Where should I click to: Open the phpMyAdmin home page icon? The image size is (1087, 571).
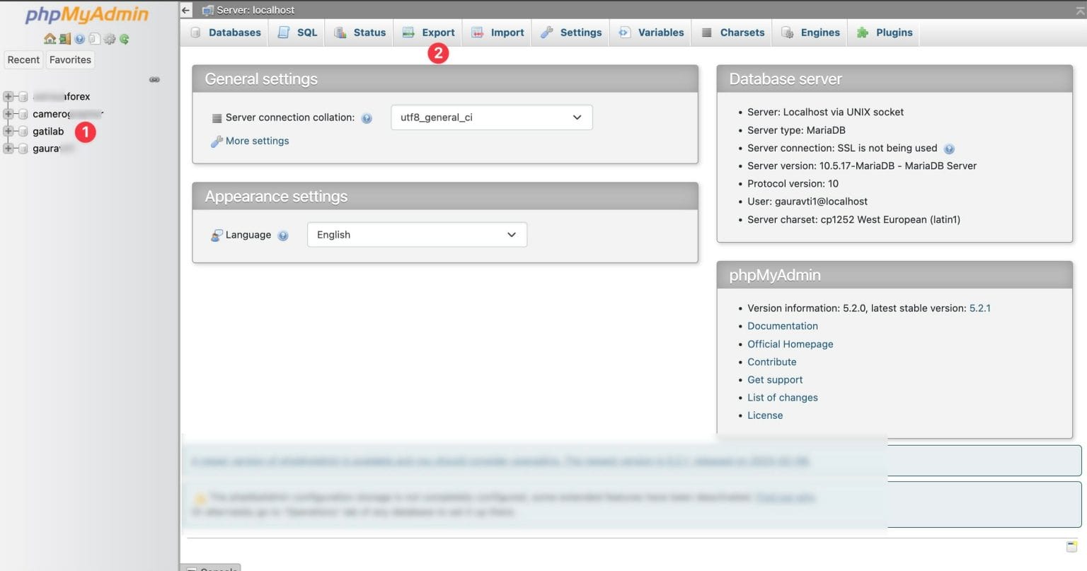tap(50, 38)
